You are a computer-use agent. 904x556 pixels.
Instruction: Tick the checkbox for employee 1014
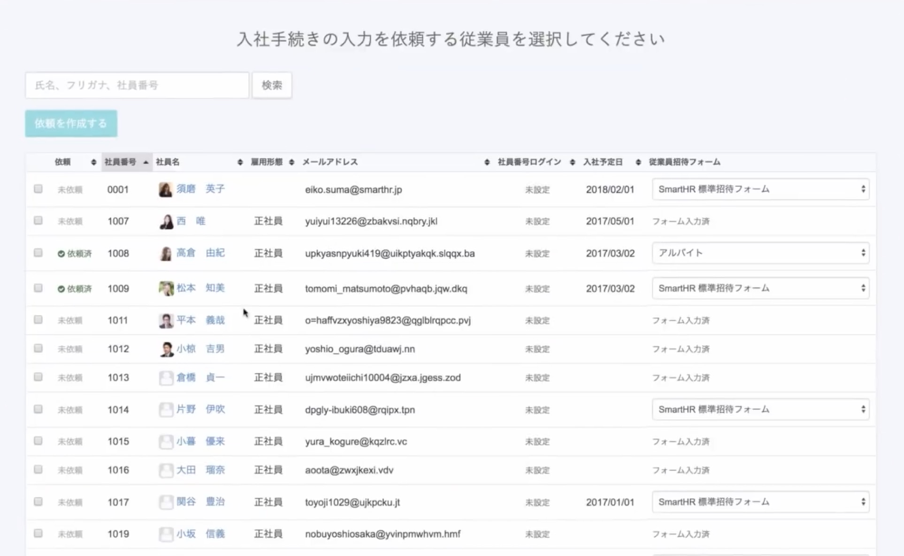click(38, 409)
